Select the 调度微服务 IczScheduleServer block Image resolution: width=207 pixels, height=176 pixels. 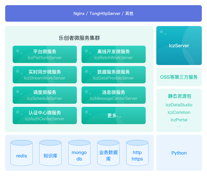[x=45, y=95]
